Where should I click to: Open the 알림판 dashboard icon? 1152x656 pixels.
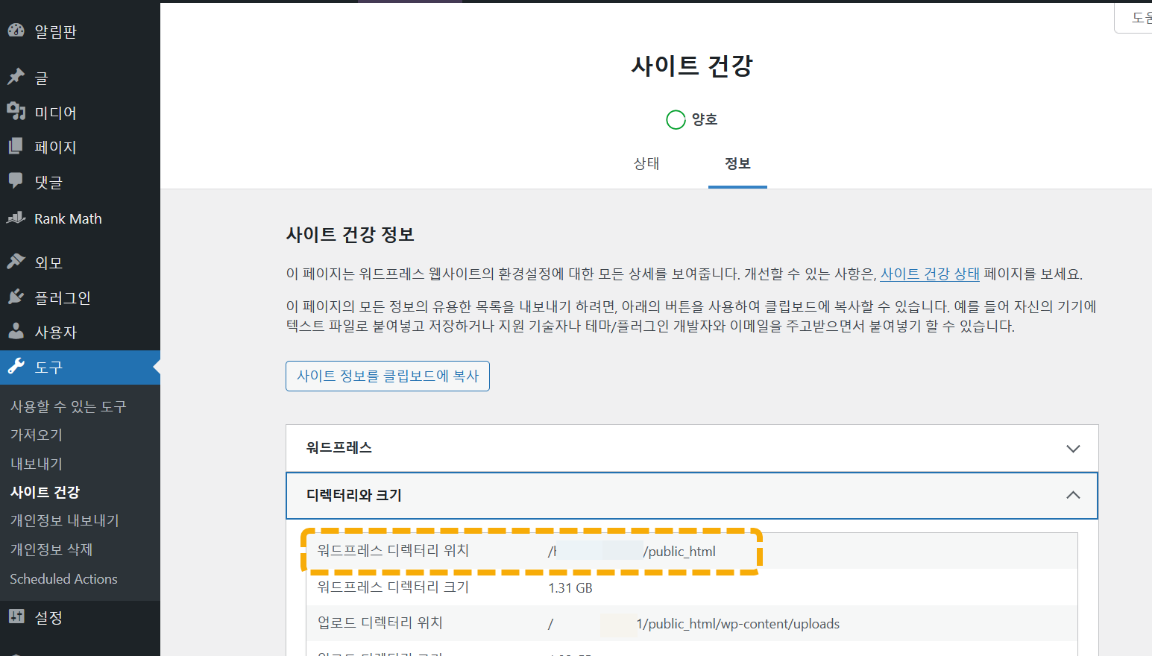click(16, 30)
